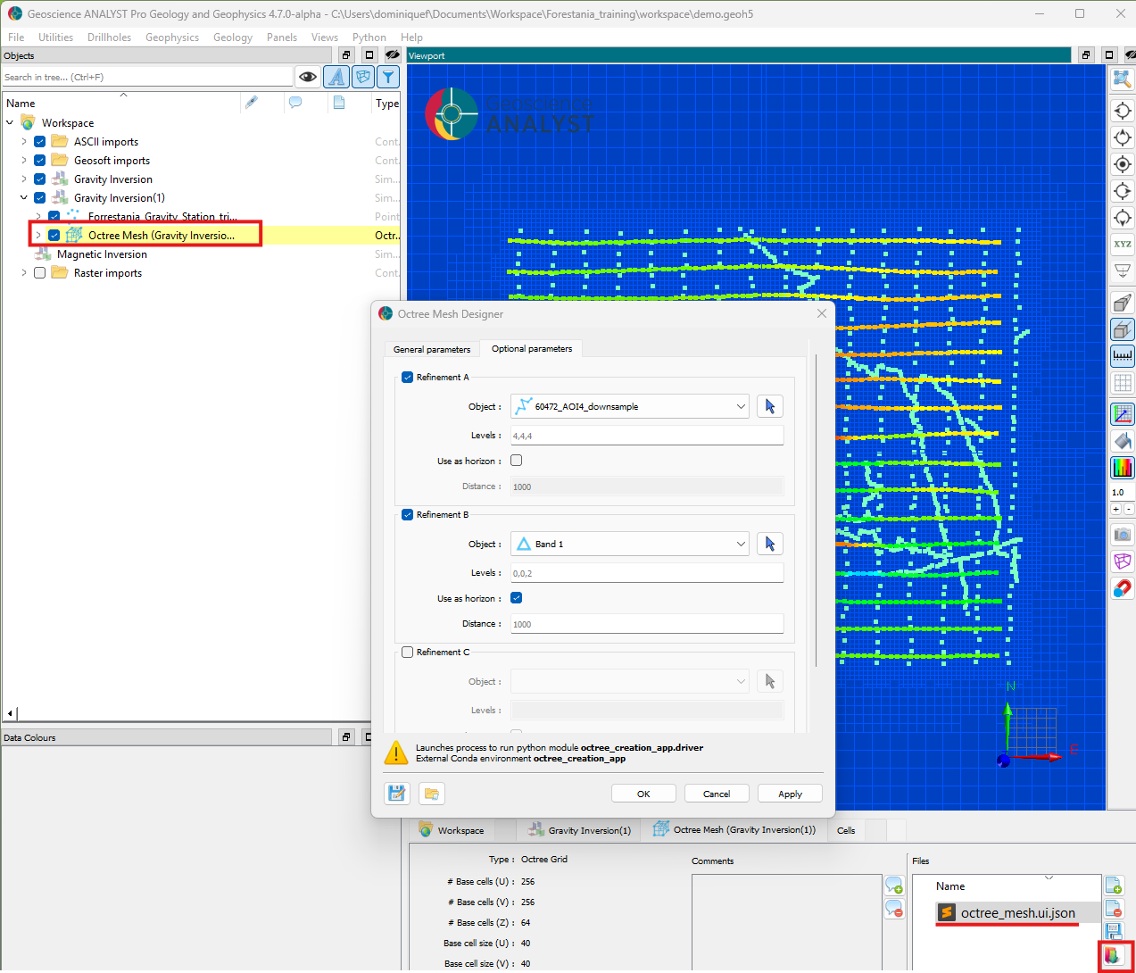
Task: Check the Raster imports visibility box
Action: pos(40,273)
